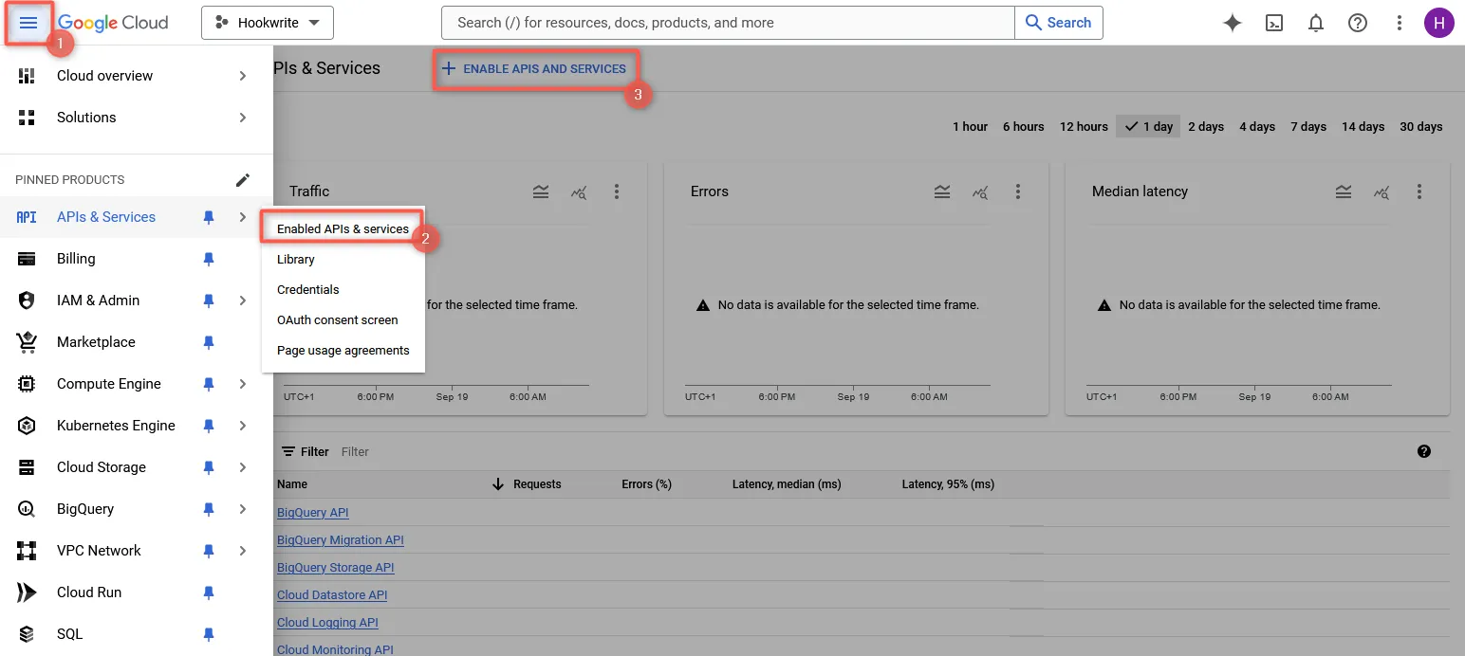Screen dimensions: 1465x656
Task: Unpin IAM & Admin
Action: coord(209,301)
